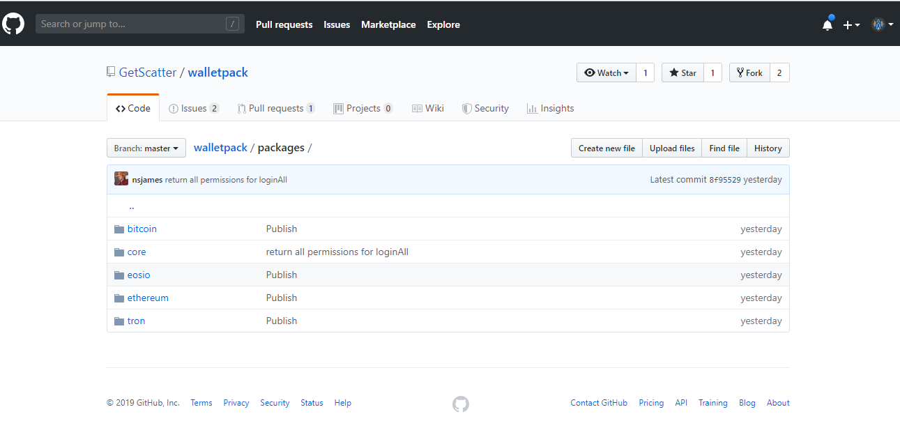Open the footer Security link
Viewport: 900px width, 437px height.
(275, 403)
